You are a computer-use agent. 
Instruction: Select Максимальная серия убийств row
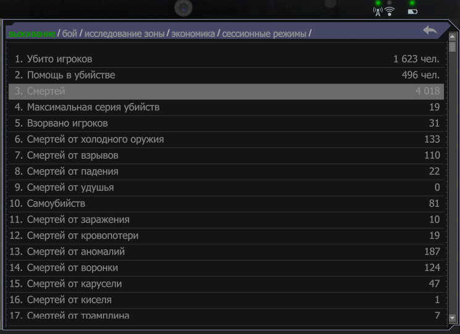pyautogui.click(x=226, y=107)
